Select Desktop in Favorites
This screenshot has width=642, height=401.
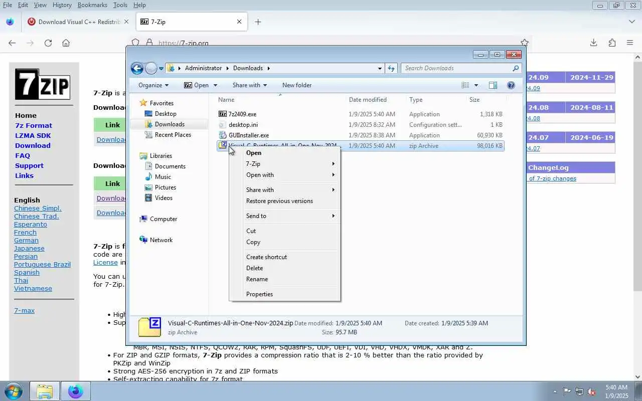(166, 114)
